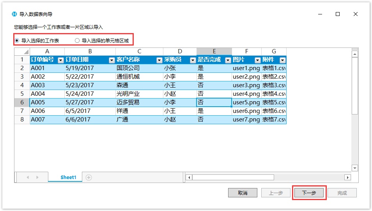This screenshot has width=372, height=211.
Task: Maximize the import wizard window
Action: coord(338,14)
